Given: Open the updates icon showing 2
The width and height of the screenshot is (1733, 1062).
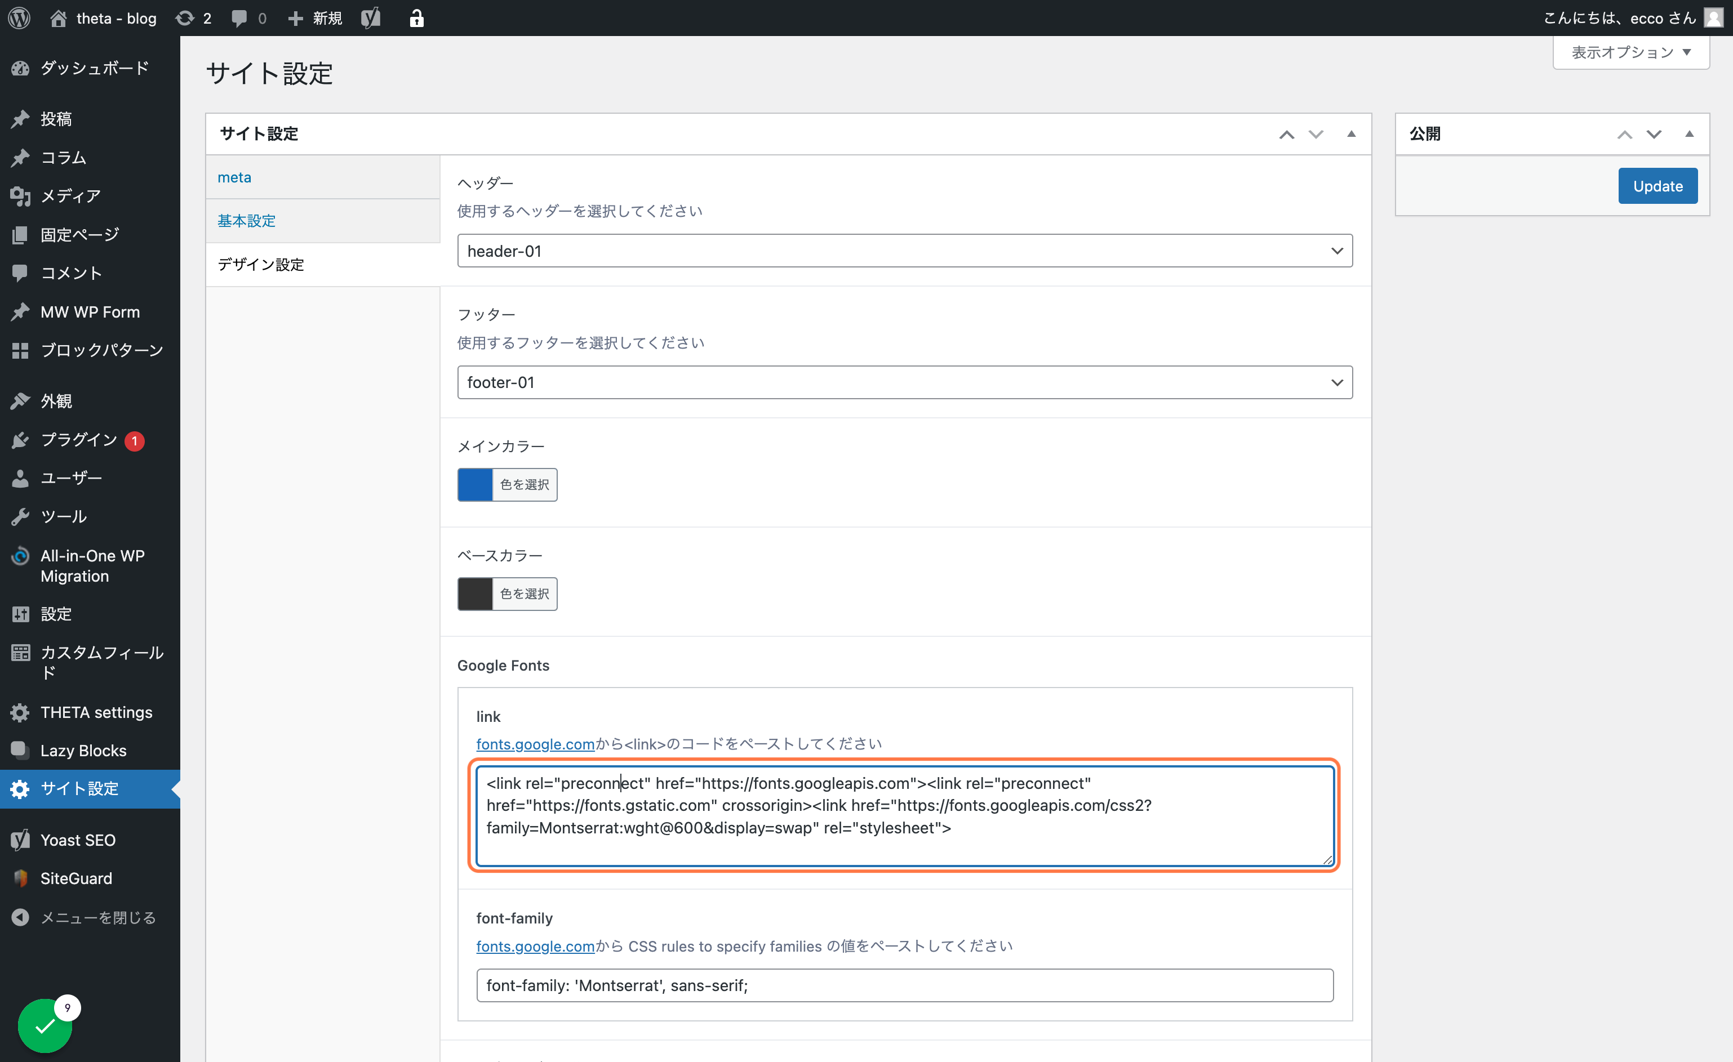Looking at the screenshot, I should 193,17.
